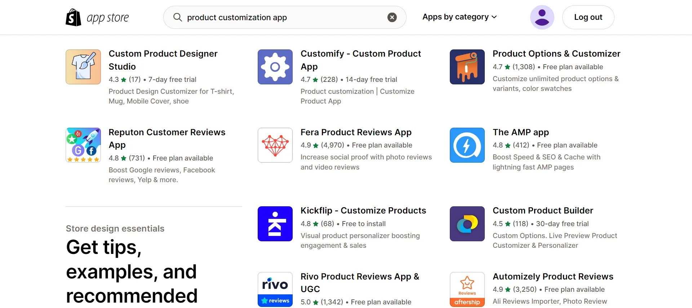The image size is (692, 308).
Task: Click the Customify gear app icon
Action: pos(275,67)
